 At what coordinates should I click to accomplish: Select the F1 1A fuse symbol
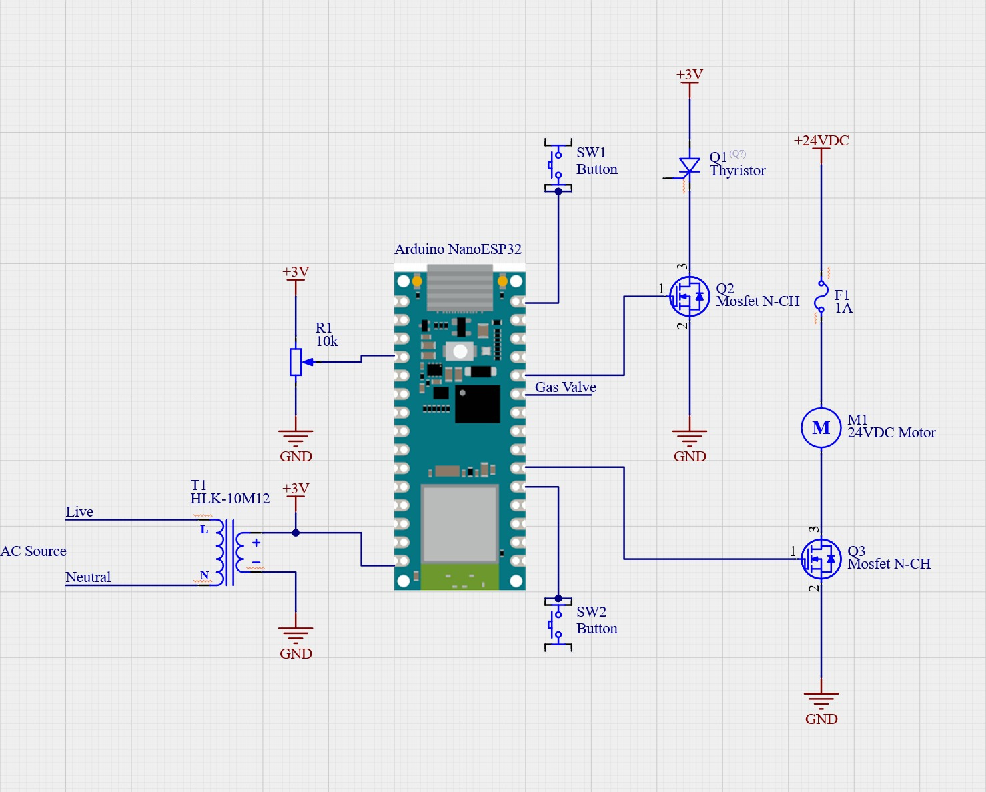(x=821, y=297)
